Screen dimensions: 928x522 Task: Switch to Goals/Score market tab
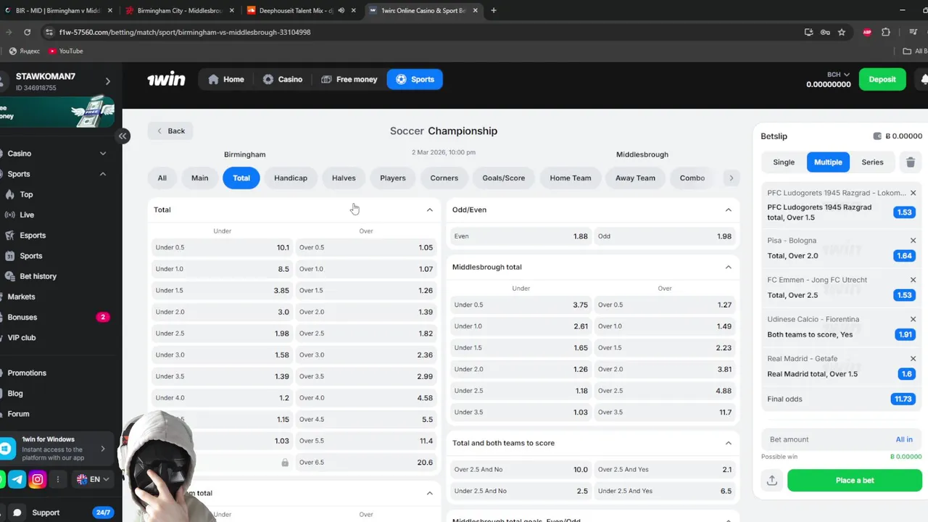pos(504,178)
